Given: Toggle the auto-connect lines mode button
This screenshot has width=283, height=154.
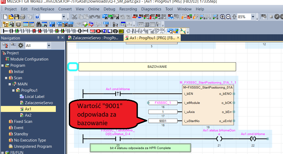Looking at the screenshot, I should [x=183, y=31].
